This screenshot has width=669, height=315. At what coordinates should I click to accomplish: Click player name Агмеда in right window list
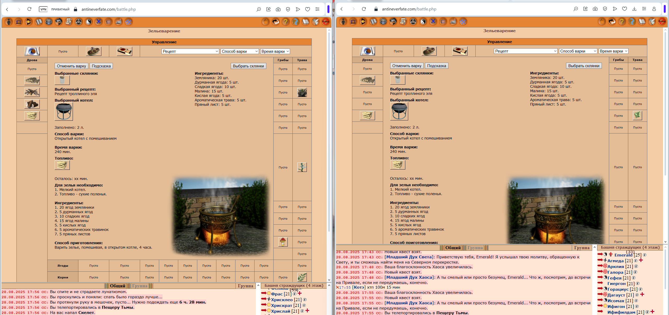[x=615, y=261]
